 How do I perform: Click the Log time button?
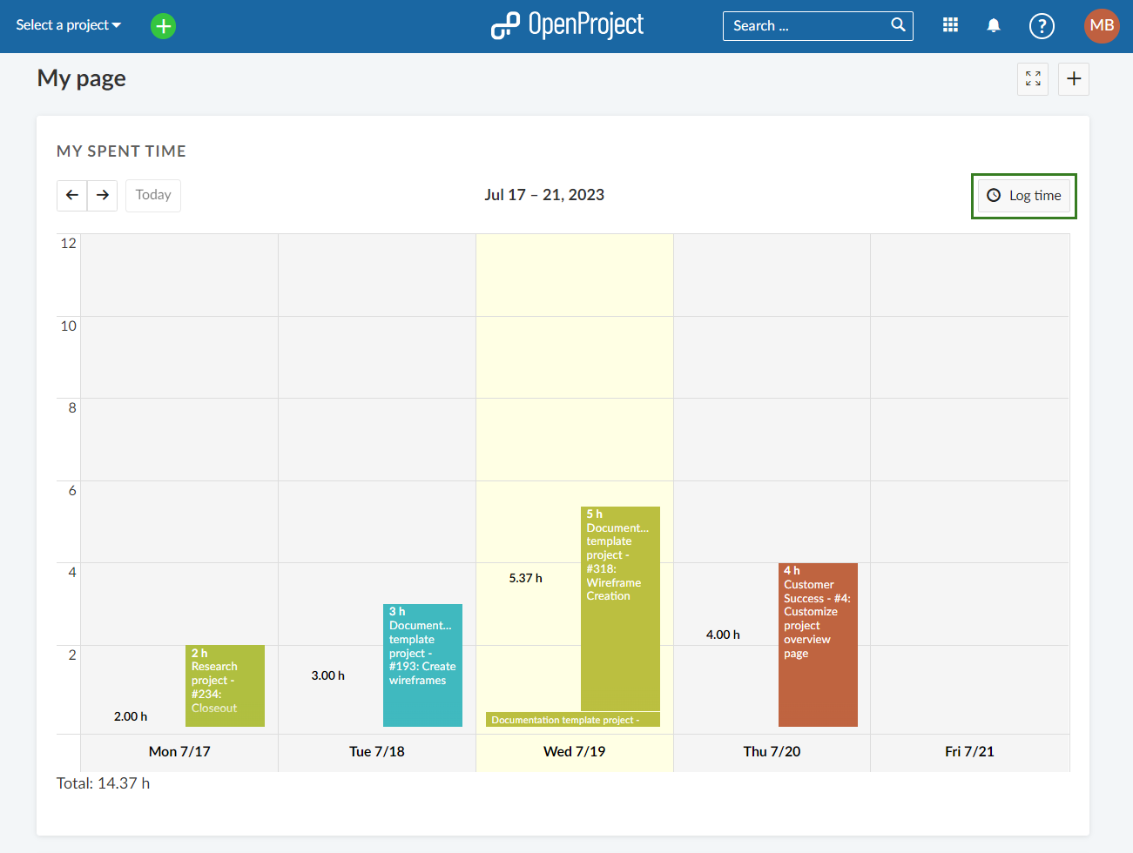(x=1023, y=196)
